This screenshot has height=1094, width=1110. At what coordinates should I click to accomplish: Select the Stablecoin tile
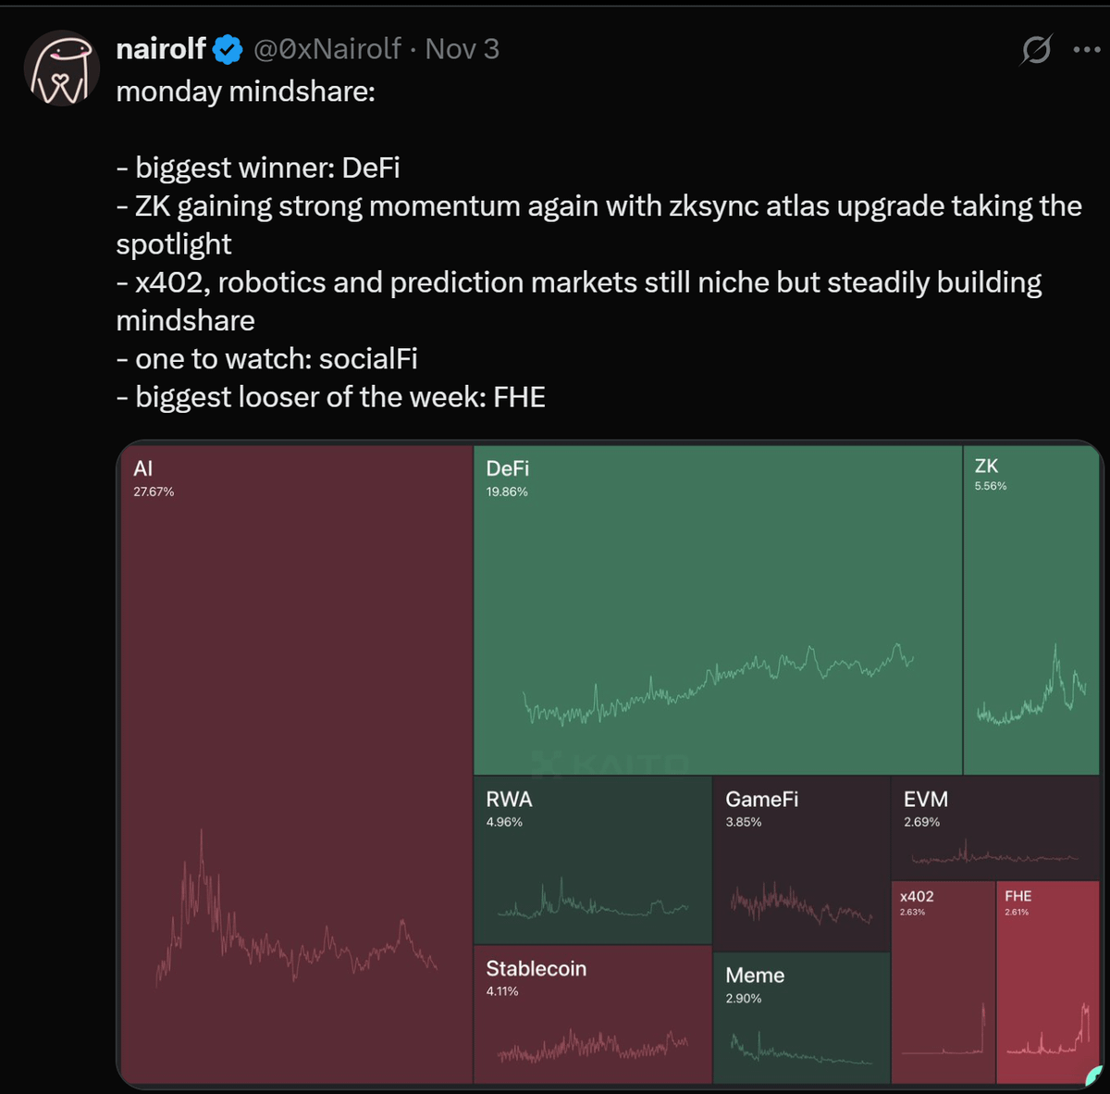pyautogui.click(x=592, y=1013)
